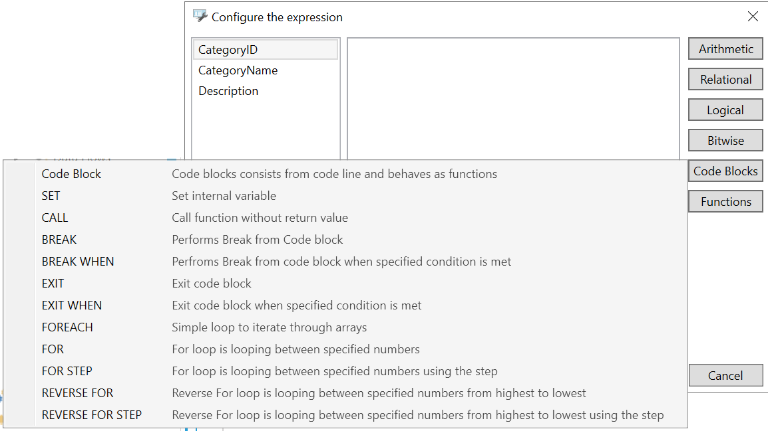Screen dimensions: 774x431
Task: Open the Logical operators list
Action: [x=725, y=110]
